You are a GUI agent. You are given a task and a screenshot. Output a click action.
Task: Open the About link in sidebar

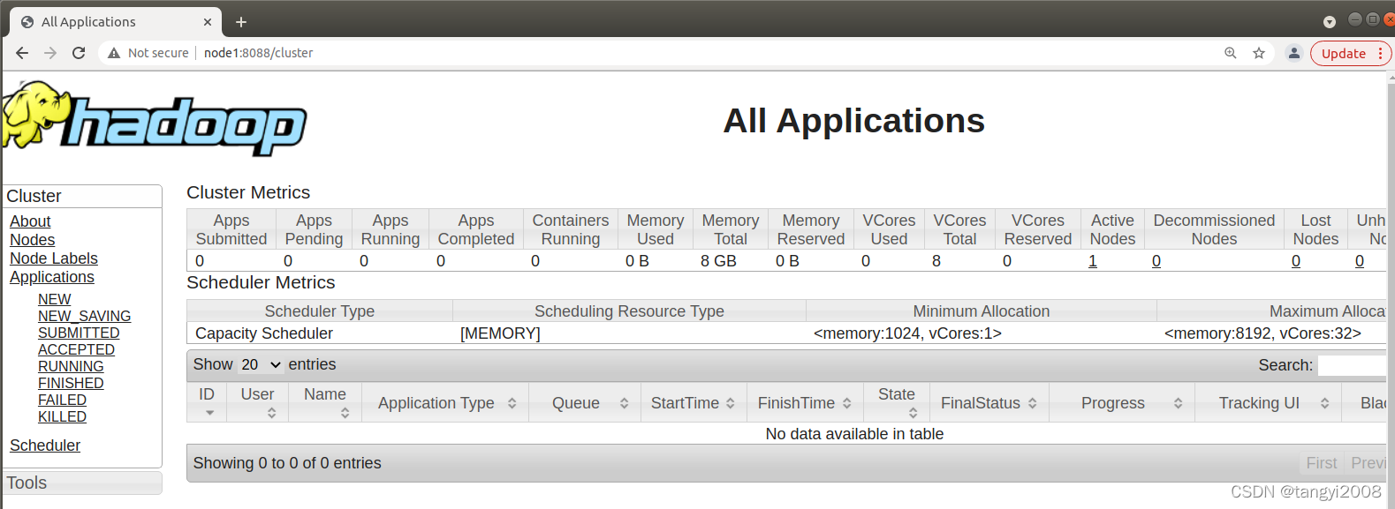[30, 221]
